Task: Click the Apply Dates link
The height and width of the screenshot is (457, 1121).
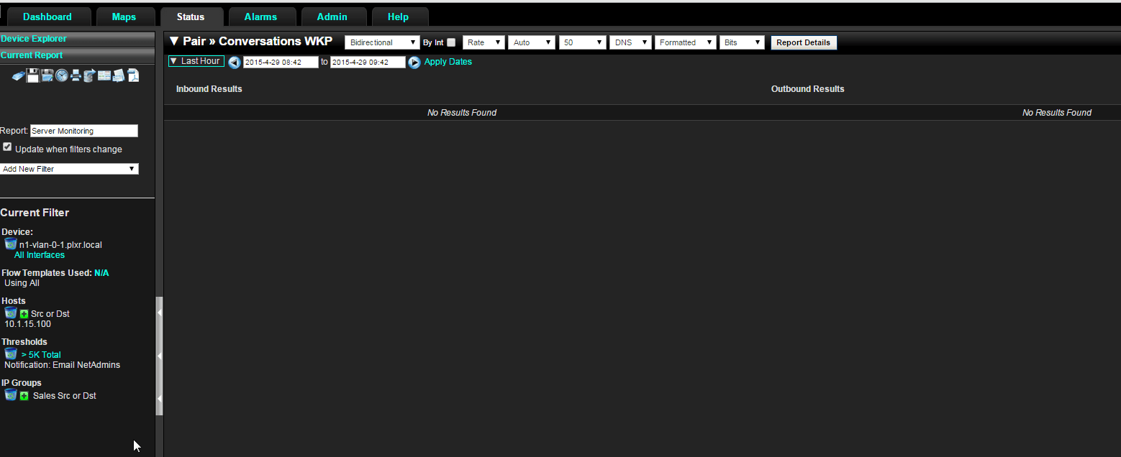Action: pos(448,62)
